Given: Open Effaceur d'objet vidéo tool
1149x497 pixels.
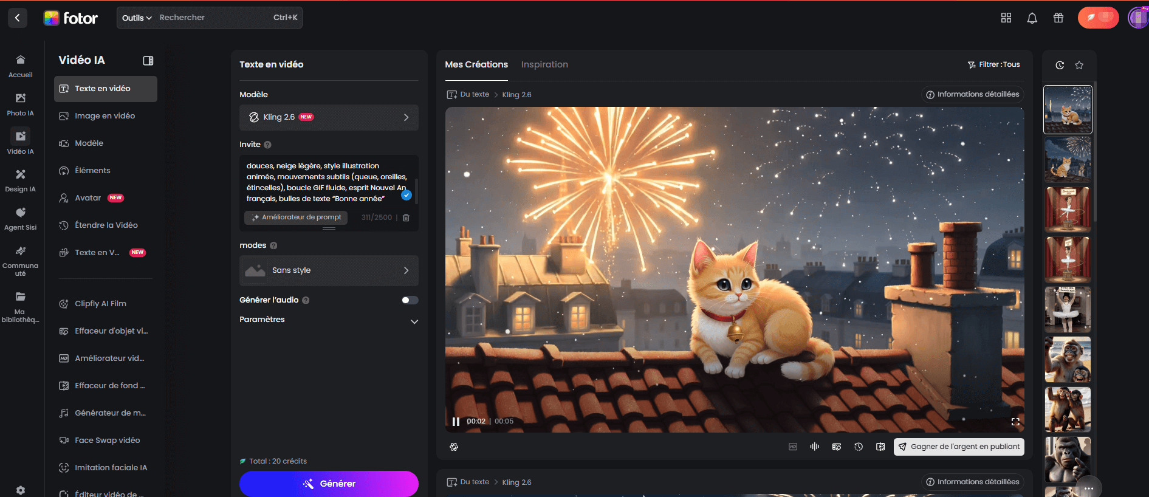Looking at the screenshot, I should (106, 331).
